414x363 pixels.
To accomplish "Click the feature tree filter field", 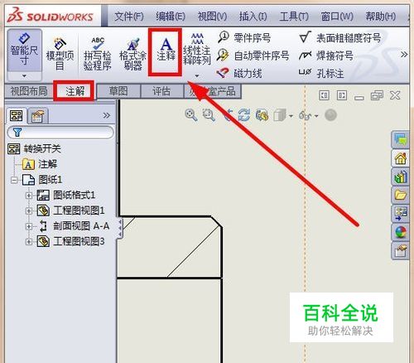I will point(60,133).
